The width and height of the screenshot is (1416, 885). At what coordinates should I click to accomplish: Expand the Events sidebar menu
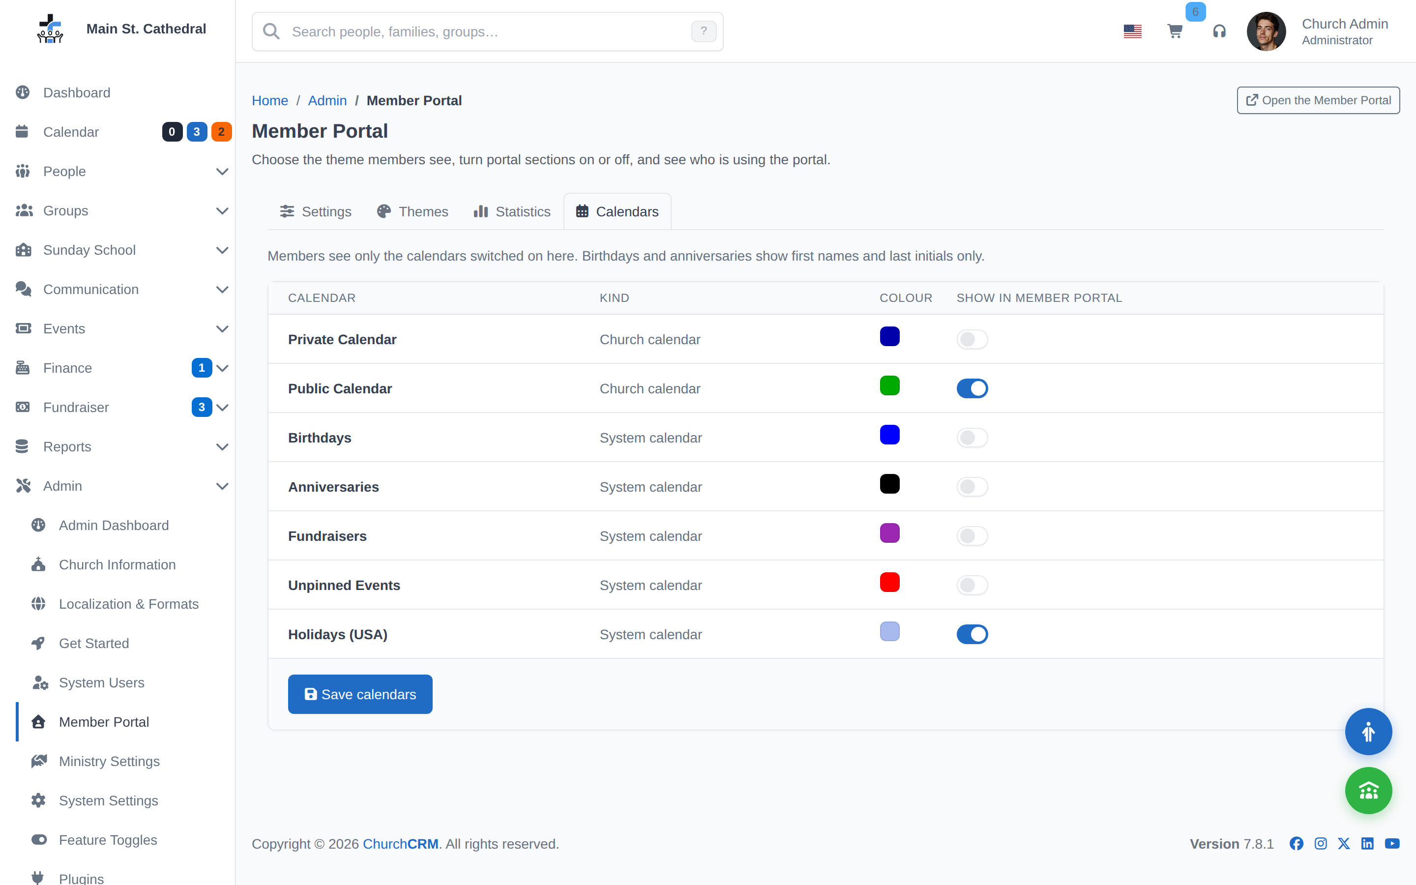point(222,328)
